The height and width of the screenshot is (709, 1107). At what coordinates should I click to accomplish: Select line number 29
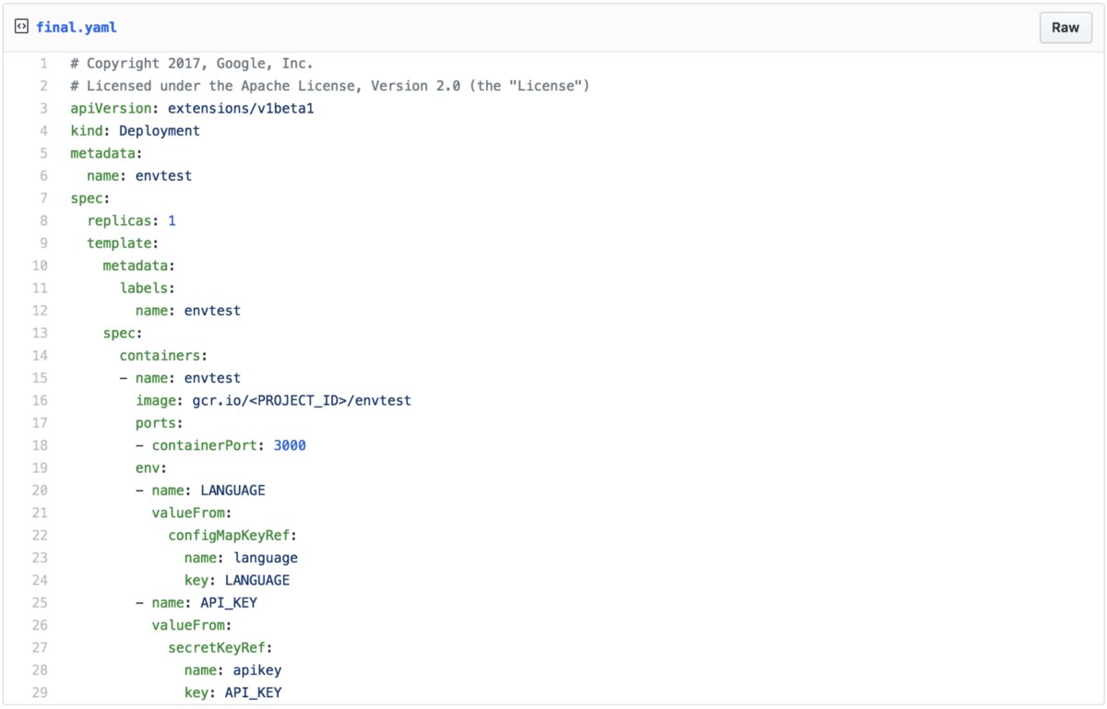40,692
